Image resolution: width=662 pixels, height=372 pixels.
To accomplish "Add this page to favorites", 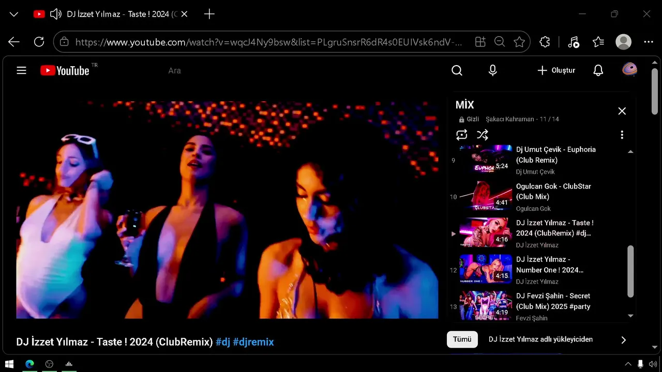I will [x=519, y=42].
